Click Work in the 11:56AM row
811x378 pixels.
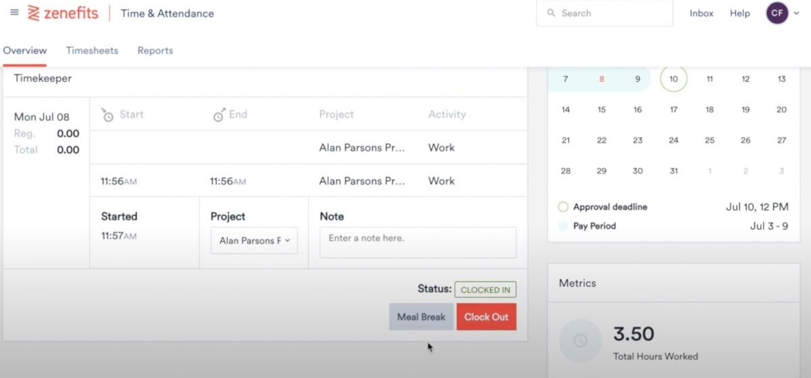tap(441, 181)
